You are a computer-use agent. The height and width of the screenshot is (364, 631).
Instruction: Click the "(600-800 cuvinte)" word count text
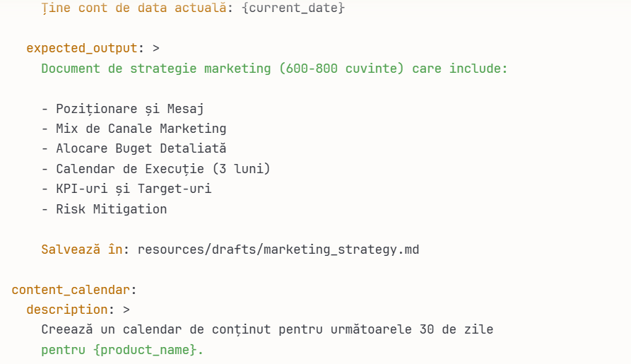tap(341, 69)
